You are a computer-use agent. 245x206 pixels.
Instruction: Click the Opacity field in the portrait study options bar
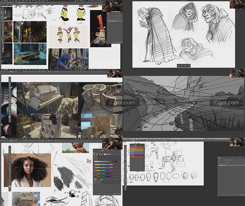pos(28,140)
